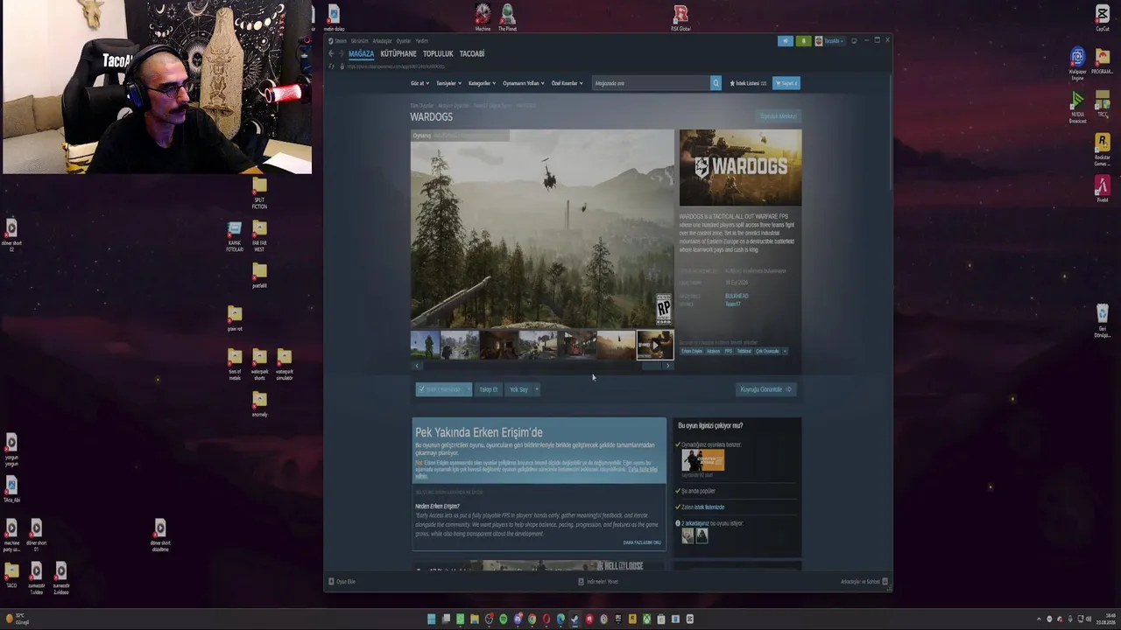The height and width of the screenshot is (630, 1121).
Task: Open Sepet cart button
Action: 786,83
